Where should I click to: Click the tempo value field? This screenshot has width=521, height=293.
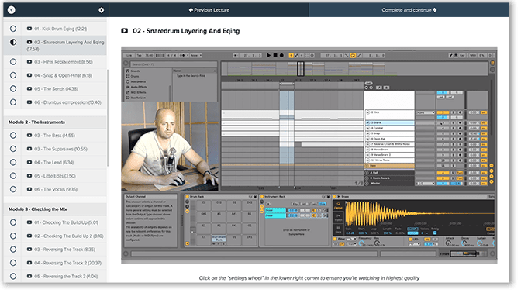(149, 56)
